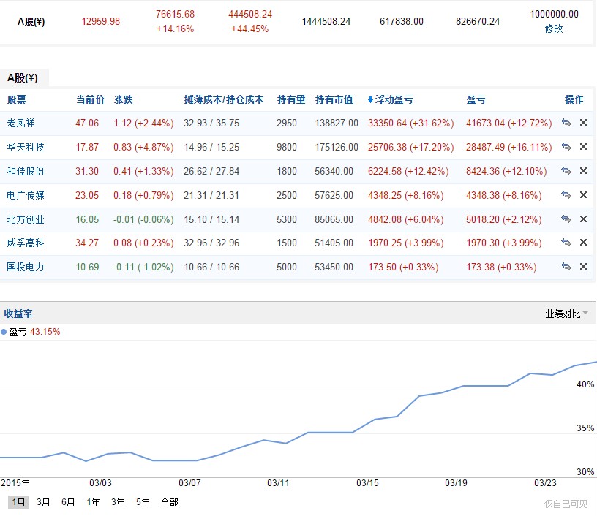Click the 修改 link under principal
The width and height of the screenshot is (597, 516).
pyautogui.click(x=554, y=29)
